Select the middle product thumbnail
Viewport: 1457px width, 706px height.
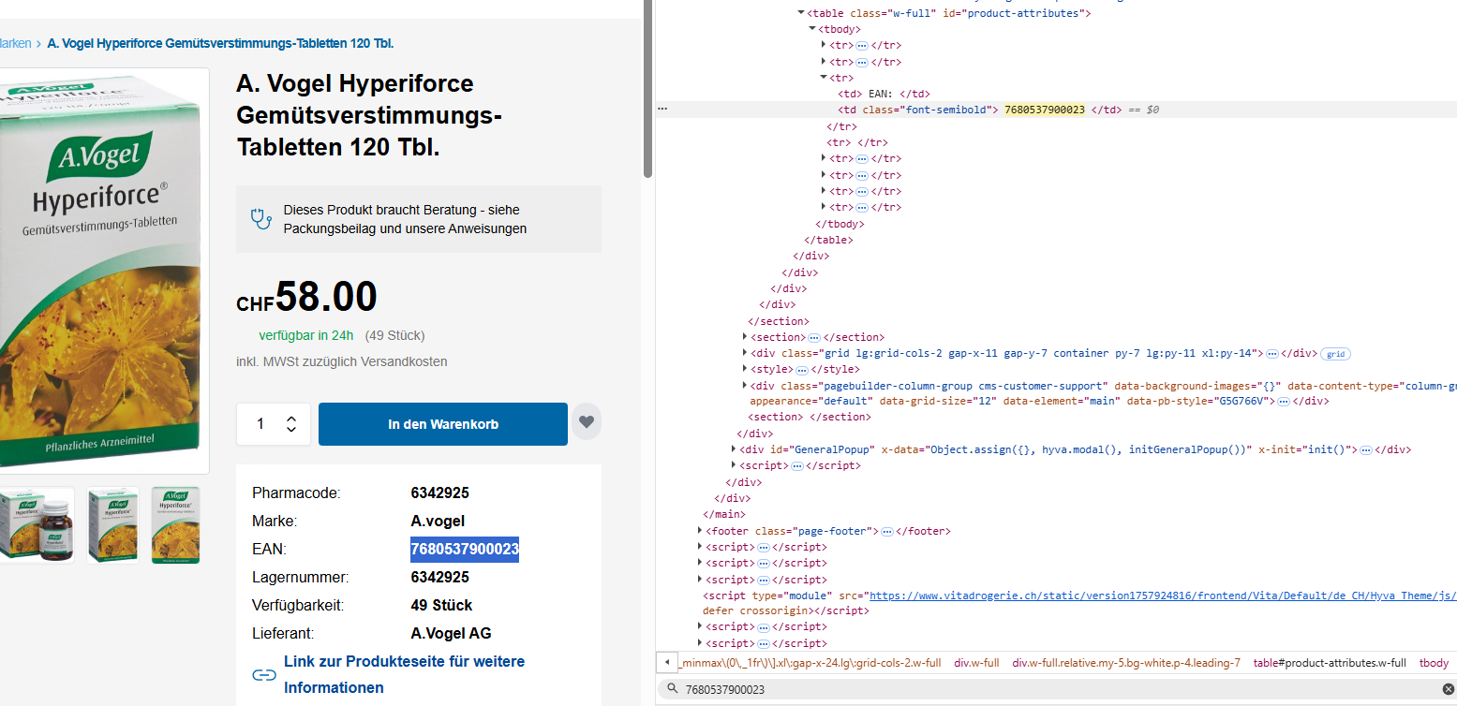(112, 524)
